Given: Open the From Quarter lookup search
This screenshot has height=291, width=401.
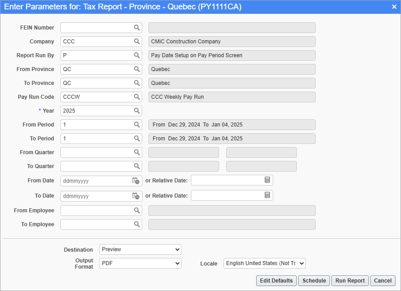Looking at the screenshot, I should [x=137, y=152].
